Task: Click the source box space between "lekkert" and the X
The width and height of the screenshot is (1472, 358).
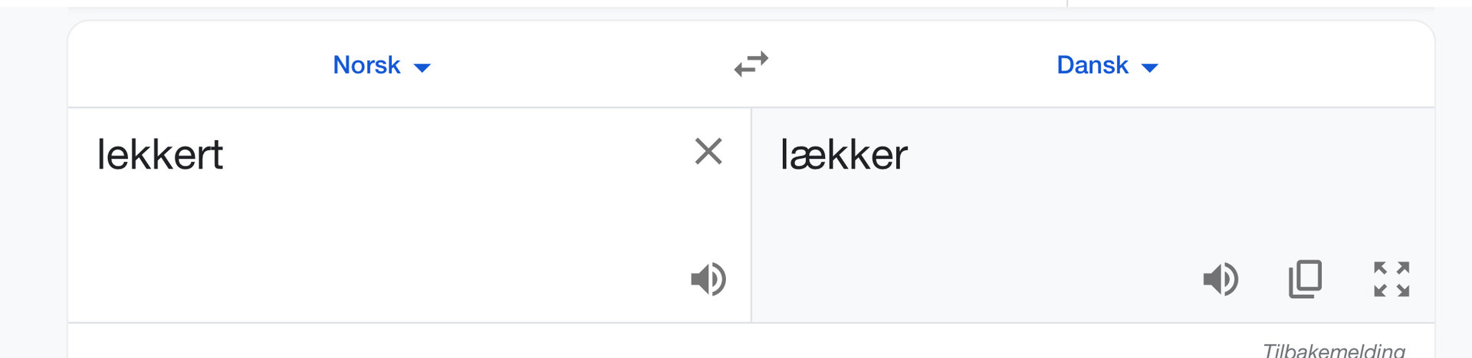Action: pos(460,155)
